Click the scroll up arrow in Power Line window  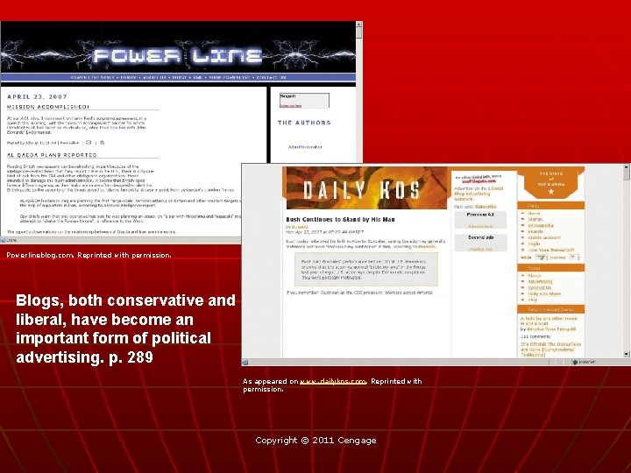click(359, 25)
